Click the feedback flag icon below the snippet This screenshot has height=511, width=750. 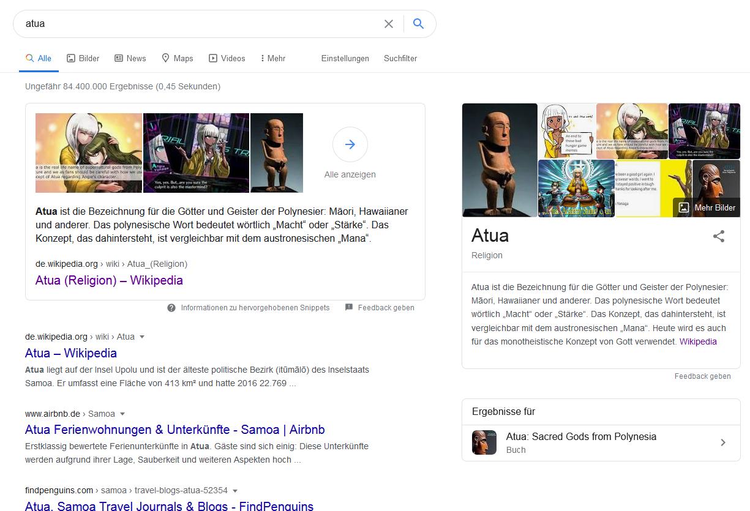pos(349,307)
